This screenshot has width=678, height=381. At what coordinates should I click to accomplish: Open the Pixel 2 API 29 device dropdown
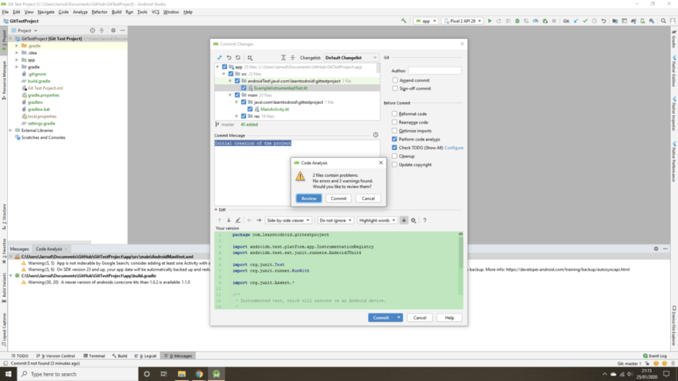pos(462,21)
